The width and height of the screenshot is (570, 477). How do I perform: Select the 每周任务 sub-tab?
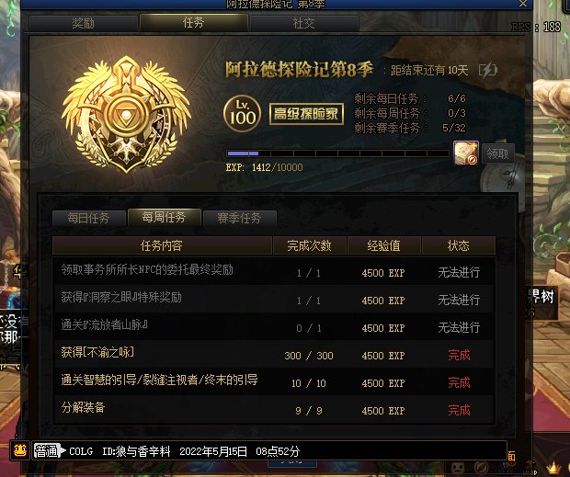click(164, 217)
